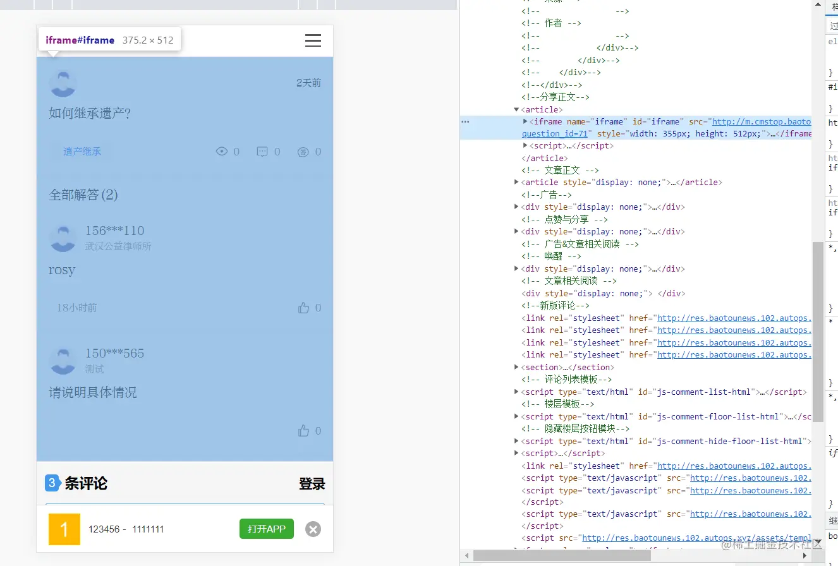Click the 18小时前 timestamp
The width and height of the screenshot is (838, 566).
(x=77, y=308)
